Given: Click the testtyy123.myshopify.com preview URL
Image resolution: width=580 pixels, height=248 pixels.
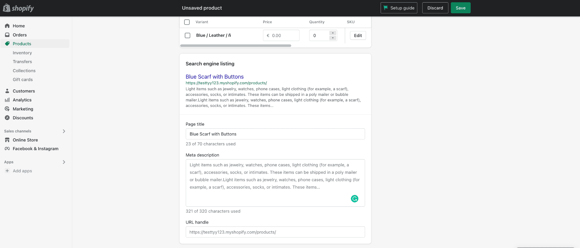Looking at the screenshot, I should tap(226, 83).
